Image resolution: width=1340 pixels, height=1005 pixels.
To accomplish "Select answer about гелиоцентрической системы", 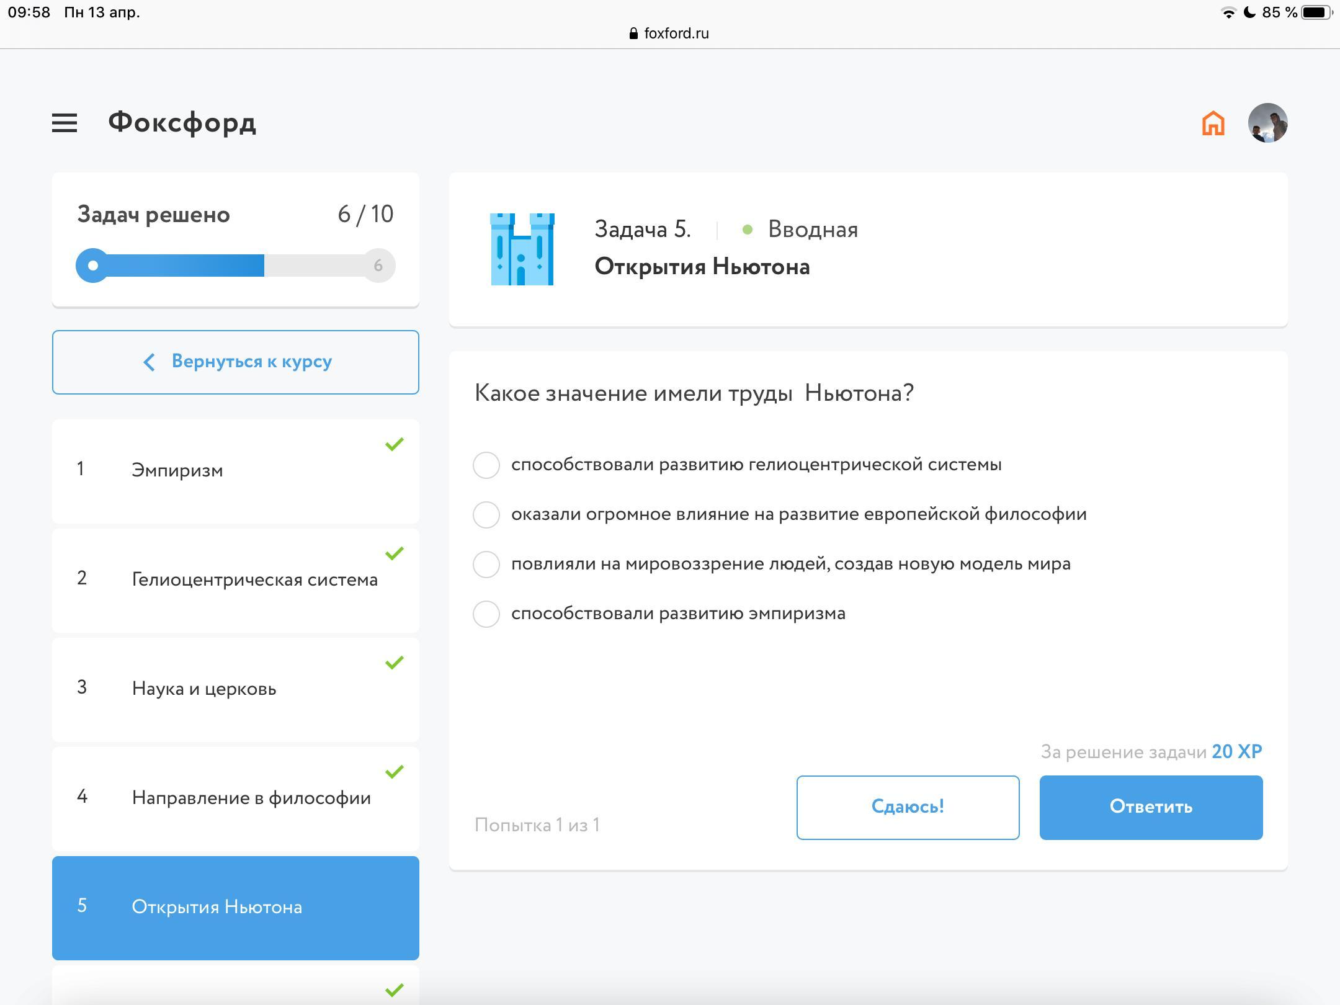I will point(486,465).
